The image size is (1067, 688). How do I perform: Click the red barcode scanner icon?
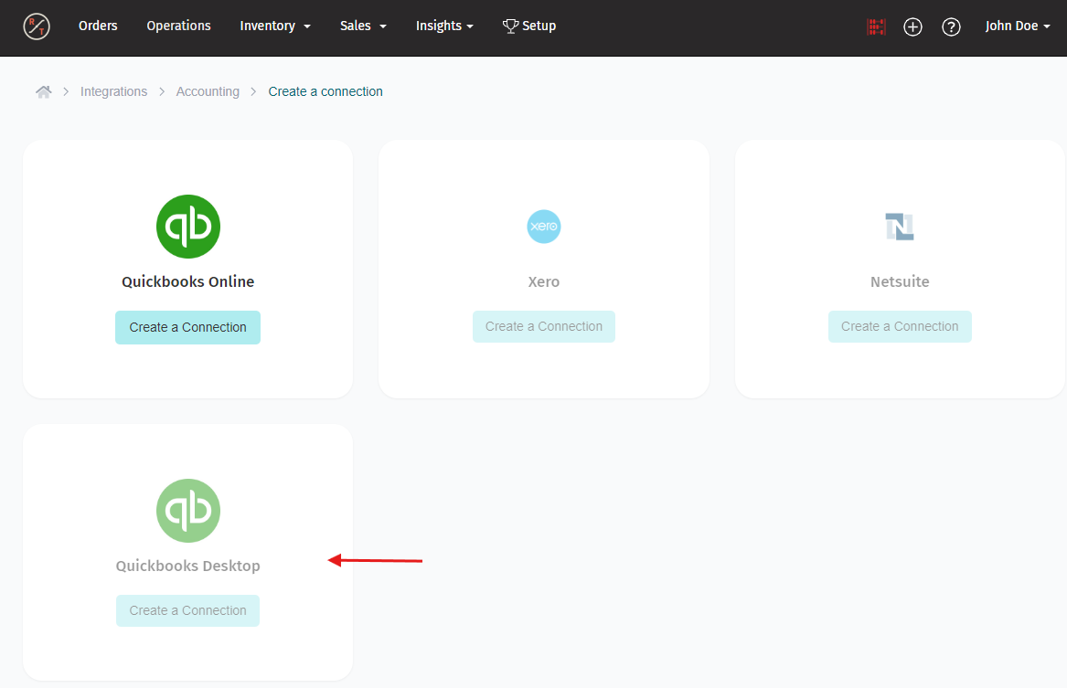pos(876,26)
